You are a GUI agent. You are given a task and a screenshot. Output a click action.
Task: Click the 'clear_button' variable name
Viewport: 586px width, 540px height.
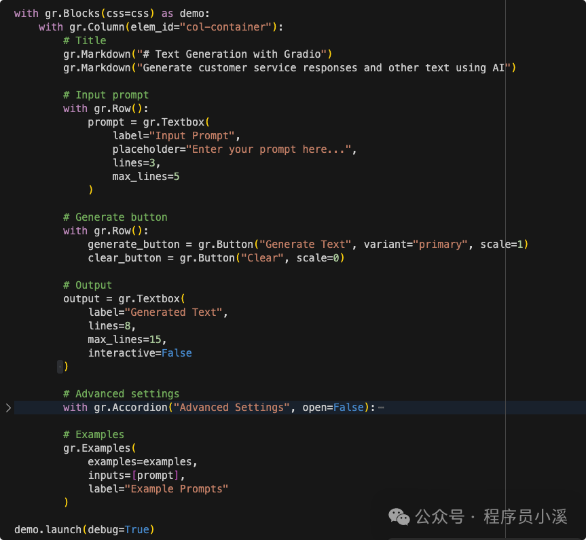pos(124,258)
